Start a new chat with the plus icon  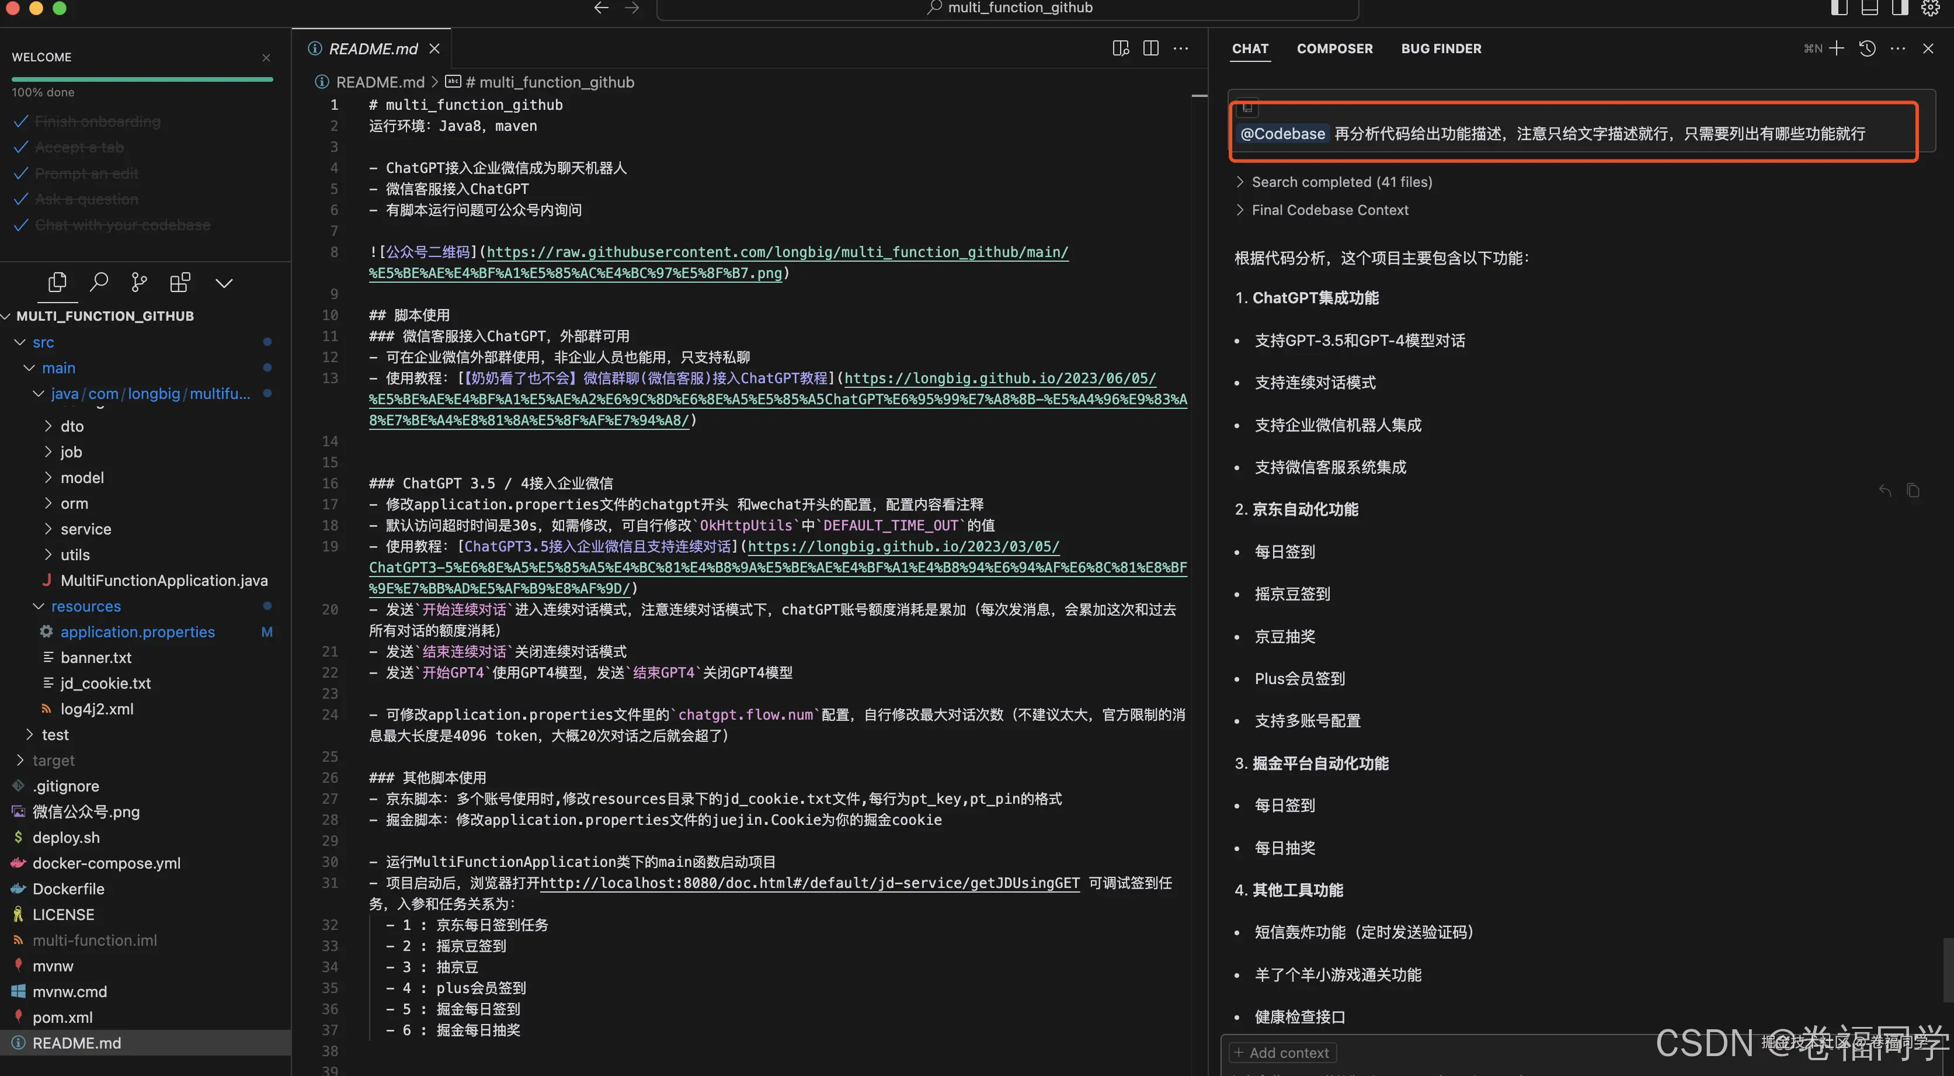(x=1837, y=48)
